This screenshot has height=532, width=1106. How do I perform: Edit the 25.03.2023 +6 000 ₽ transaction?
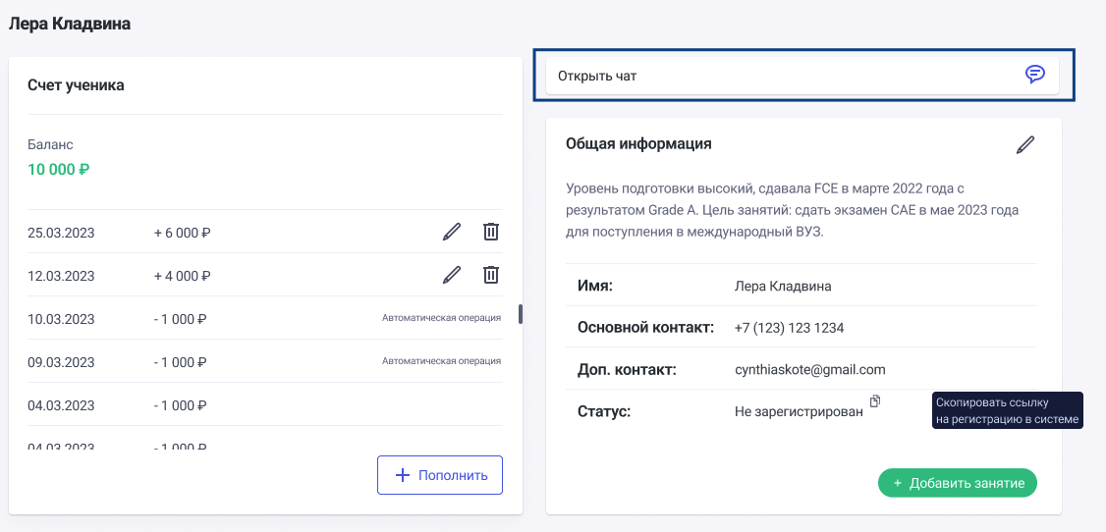pyautogui.click(x=451, y=233)
